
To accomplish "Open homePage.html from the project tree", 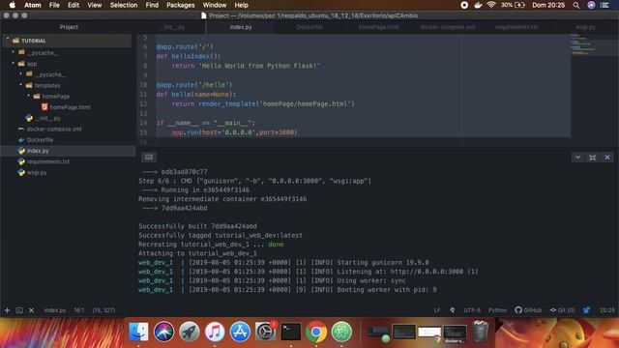I will (70, 107).
